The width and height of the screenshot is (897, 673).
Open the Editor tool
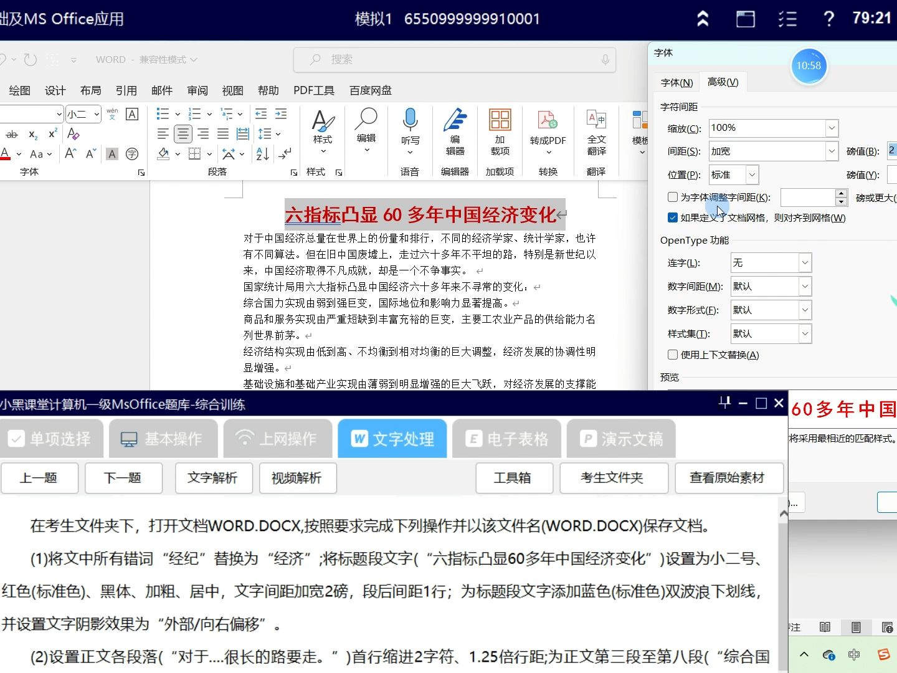click(x=455, y=132)
